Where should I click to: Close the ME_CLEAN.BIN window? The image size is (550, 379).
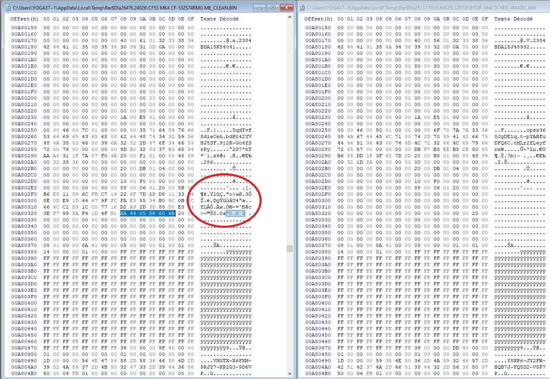(x=286, y=8)
